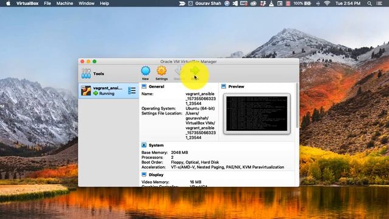Minimize the window using the yellow button
The width and height of the screenshot is (389, 219).
click(x=88, y=61)
